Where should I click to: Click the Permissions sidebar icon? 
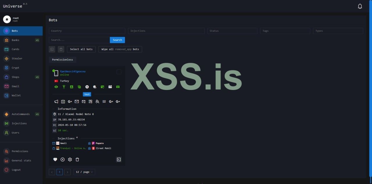(x=6, y=151)
